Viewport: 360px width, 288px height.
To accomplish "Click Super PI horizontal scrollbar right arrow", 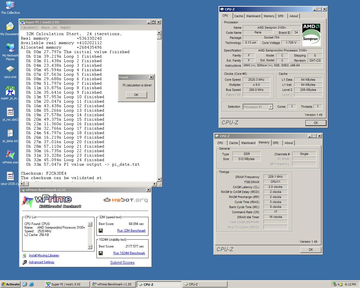I will [x=154, y=184].
